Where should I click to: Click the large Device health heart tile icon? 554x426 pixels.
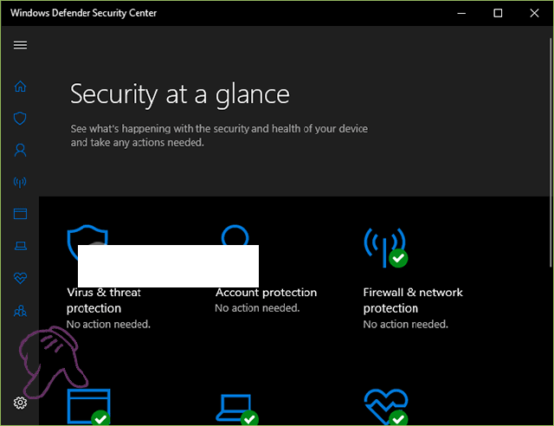coord(386,407)
